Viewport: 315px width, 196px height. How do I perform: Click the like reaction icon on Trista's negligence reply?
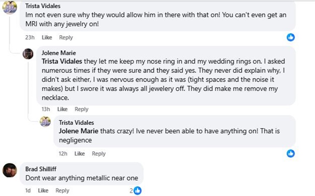(290, 154)
